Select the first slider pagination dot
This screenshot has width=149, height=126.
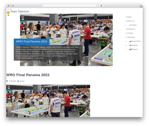click(x=64, y=62)
